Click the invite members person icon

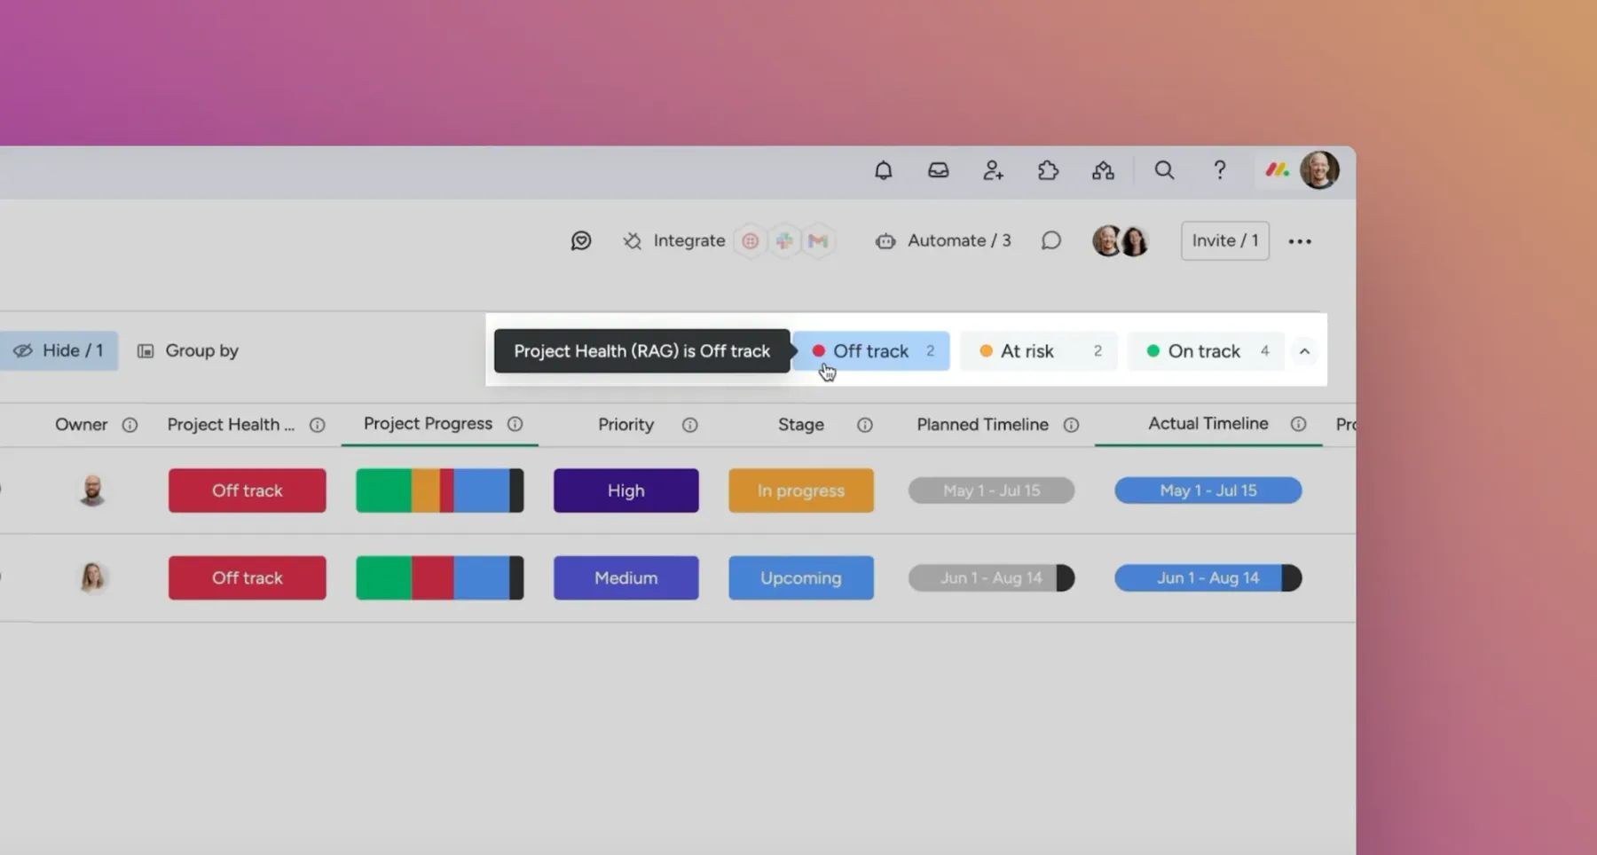(x=993, y=170)
